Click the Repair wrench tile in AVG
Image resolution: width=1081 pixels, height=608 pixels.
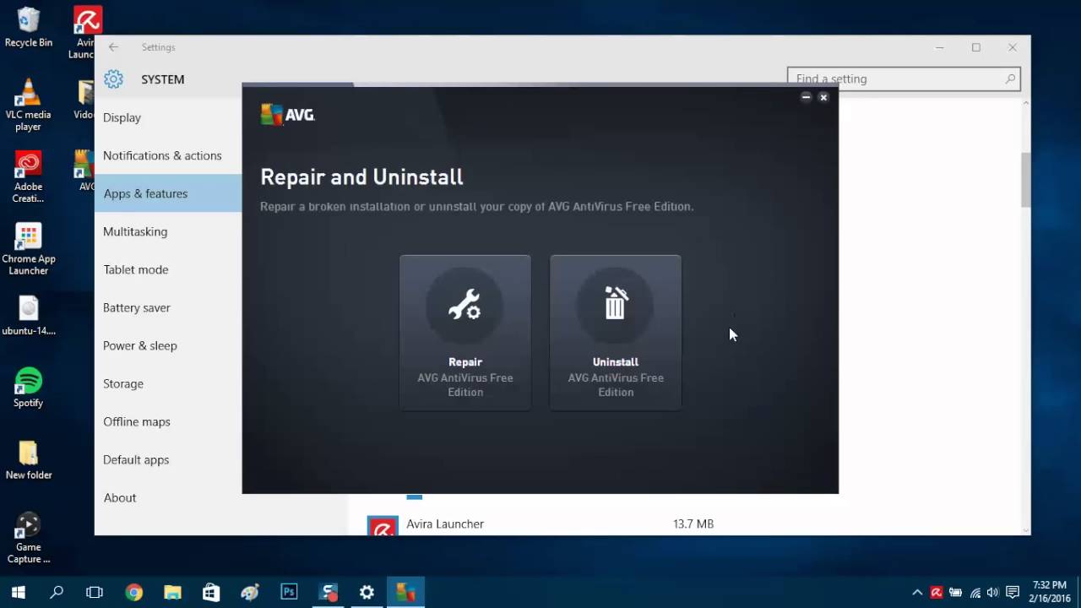pos(465,333)
